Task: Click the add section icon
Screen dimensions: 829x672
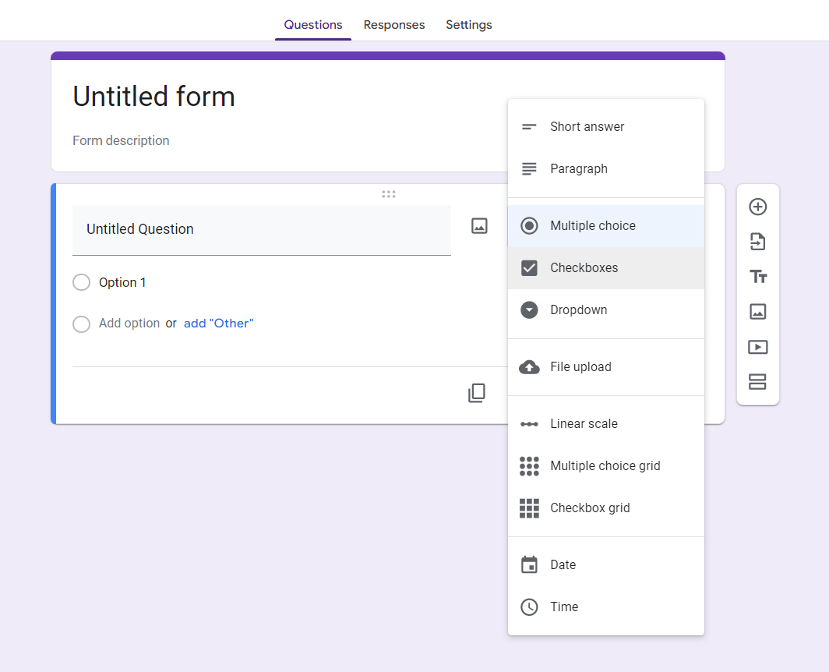Action: pos(757,382)
